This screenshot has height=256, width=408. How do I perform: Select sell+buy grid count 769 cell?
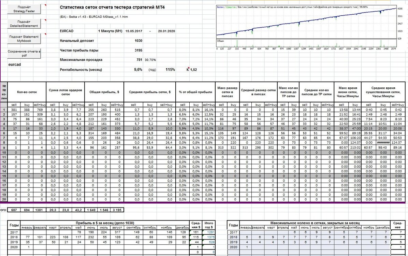[40, 110]
